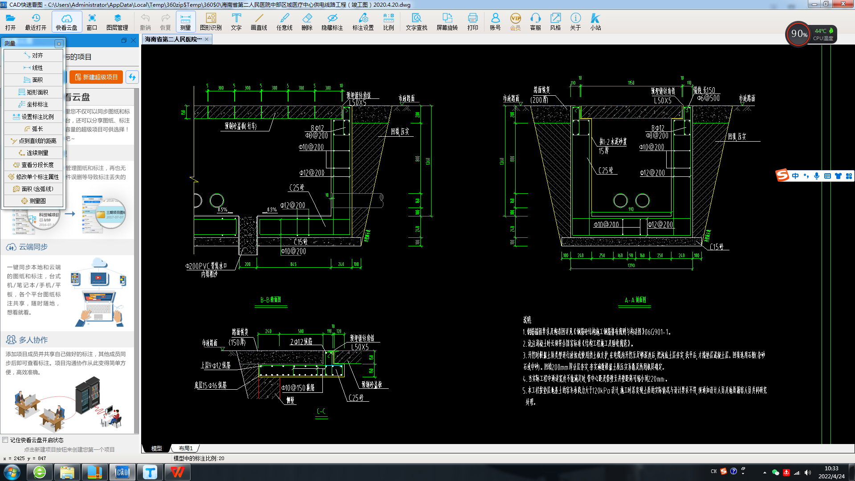
Task: Open the WPS taskbar icon
Action: point(177,472)
